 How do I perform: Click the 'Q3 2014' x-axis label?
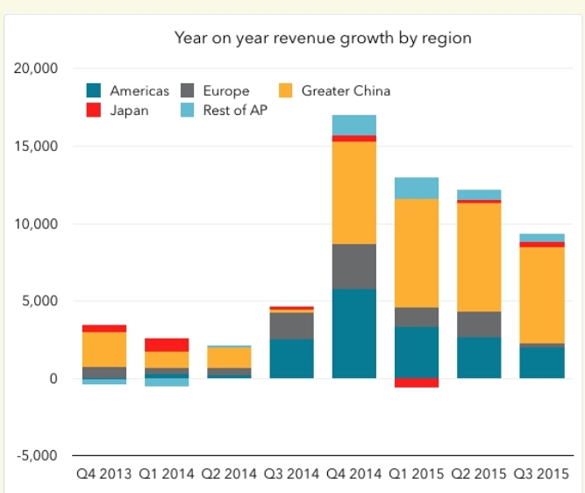[x=291, y=474]
